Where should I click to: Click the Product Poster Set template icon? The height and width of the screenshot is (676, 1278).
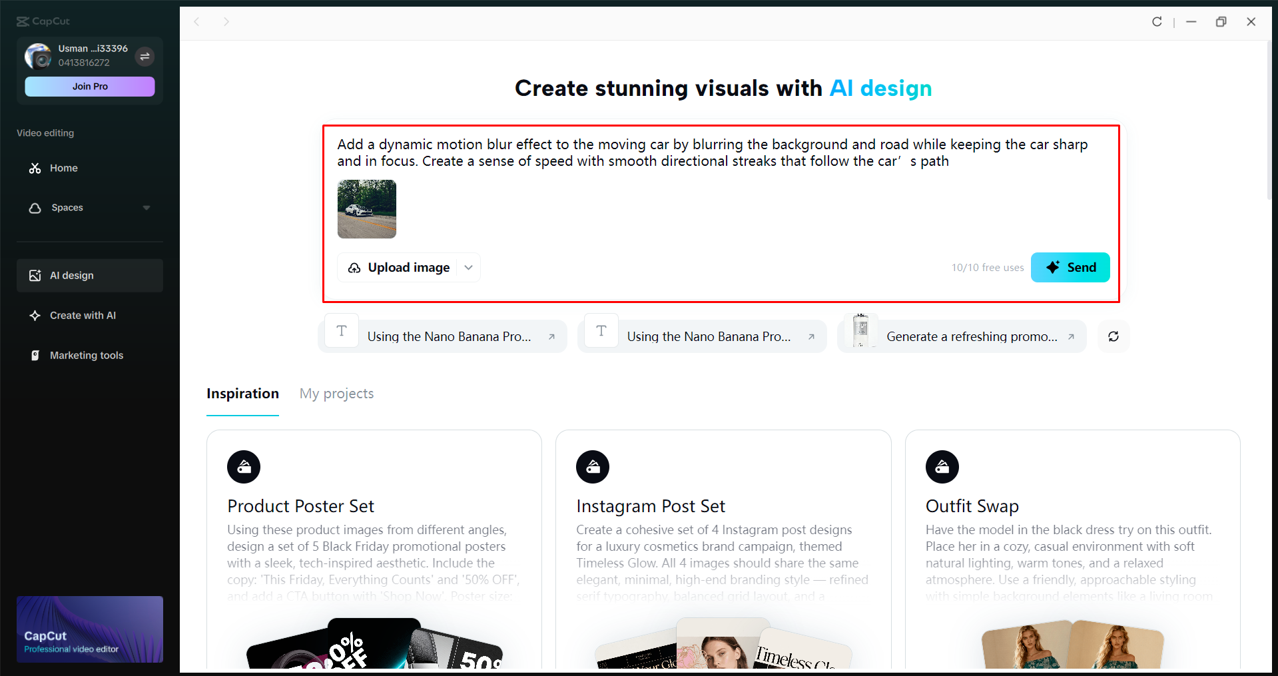(x=243, y=467)
